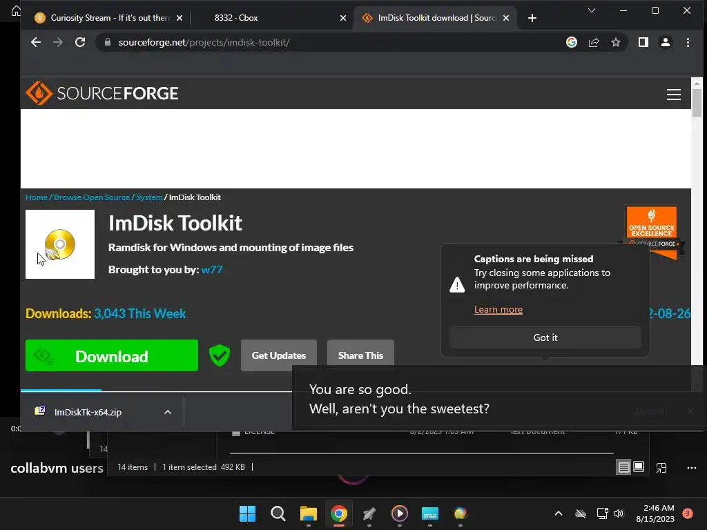This screenshot has width=707, height=530.
Task: Open Windows taskbar search
Action: (x=278, y=513)
